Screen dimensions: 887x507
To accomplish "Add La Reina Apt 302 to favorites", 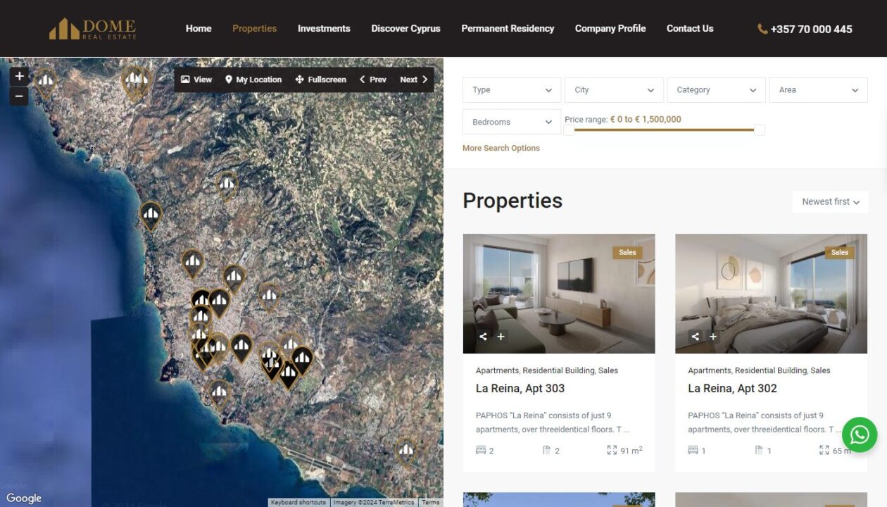I will [x=713, y=337].
